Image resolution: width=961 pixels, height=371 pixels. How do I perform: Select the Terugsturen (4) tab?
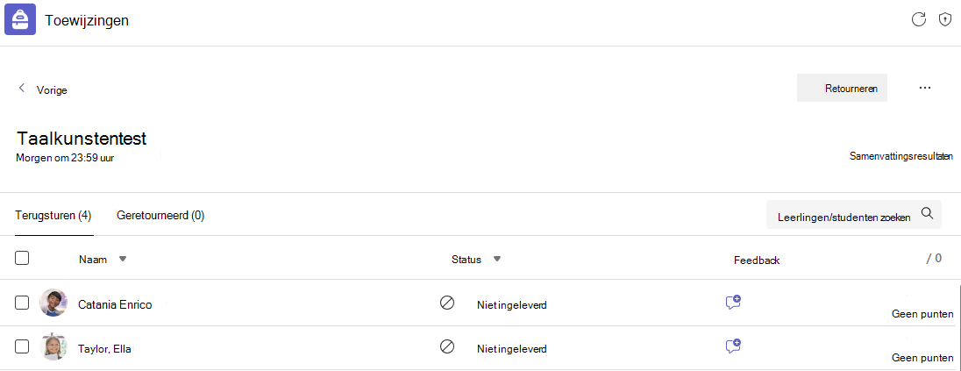pos(54,216)
